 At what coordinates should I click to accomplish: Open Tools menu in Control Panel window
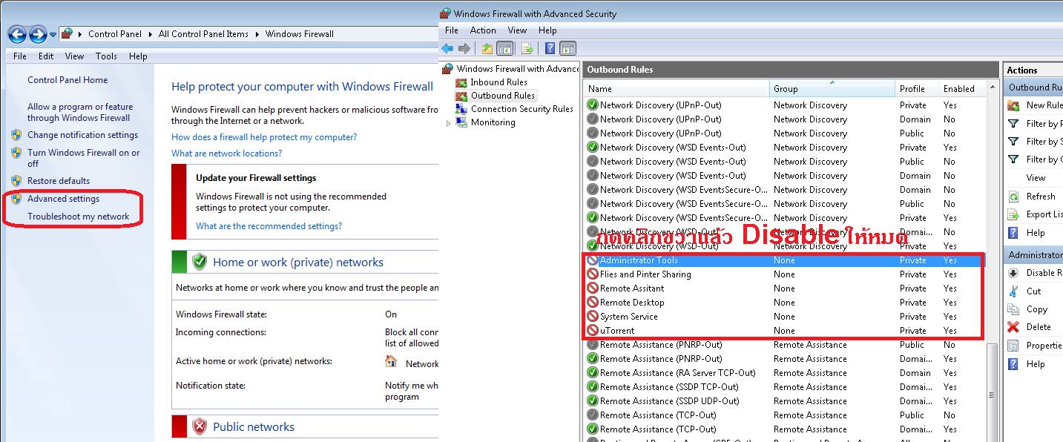pyautogui.click(x=106, y=56)
